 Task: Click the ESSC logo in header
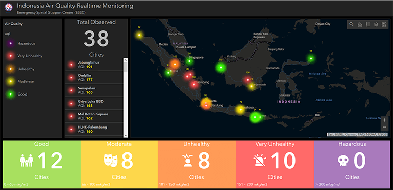coord(9,7)
